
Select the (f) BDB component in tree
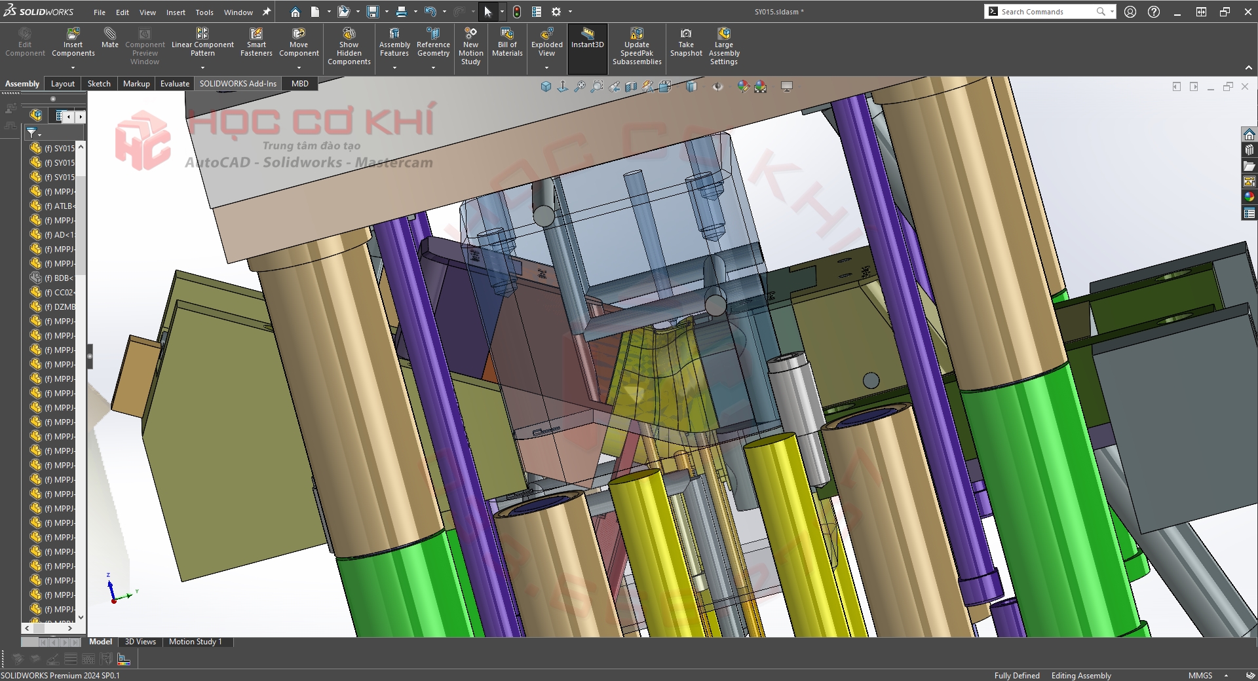pos(52,278)
